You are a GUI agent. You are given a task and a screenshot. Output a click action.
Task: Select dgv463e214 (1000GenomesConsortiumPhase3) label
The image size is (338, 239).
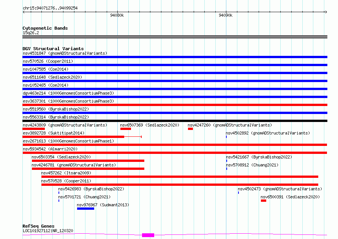pos(68,93)
